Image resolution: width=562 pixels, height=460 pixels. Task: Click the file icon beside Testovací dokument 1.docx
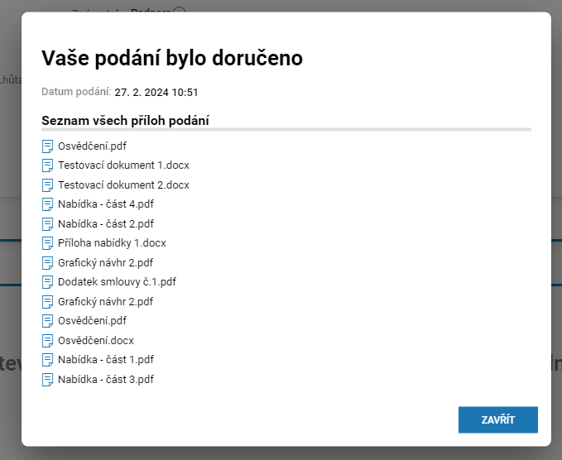47,165
